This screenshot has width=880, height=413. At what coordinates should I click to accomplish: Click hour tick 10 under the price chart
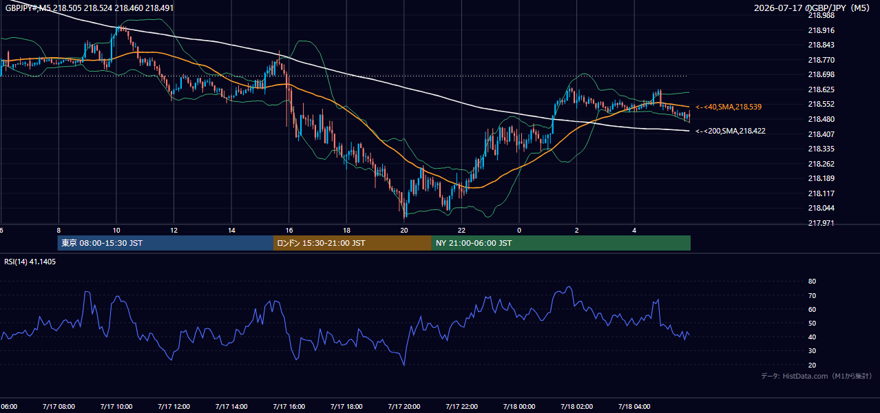coord(116,231)
